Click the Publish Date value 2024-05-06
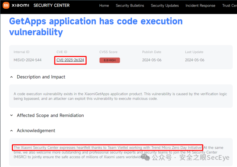This screenshot has height=167, width=237. coord(152,60)
